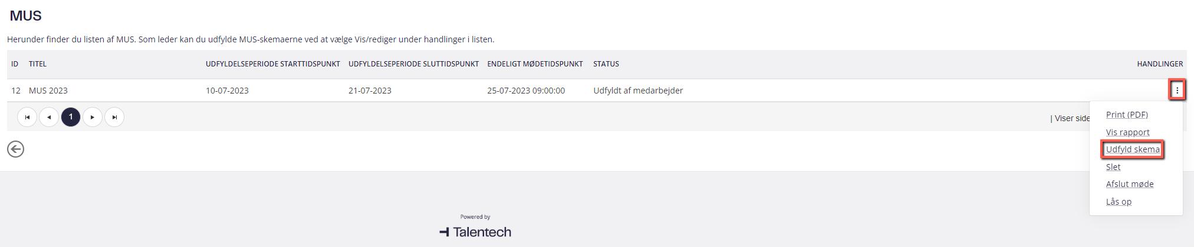Go to the previous page arrow
This screenshot has height=247, width=1194.
pos(49,117)
